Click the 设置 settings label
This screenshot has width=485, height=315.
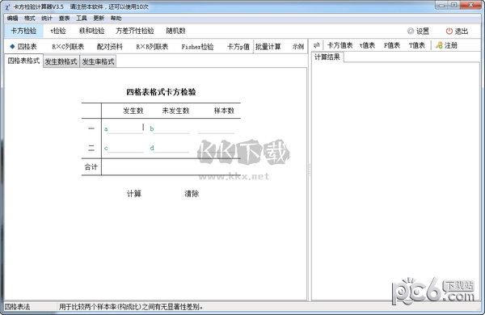423,31
